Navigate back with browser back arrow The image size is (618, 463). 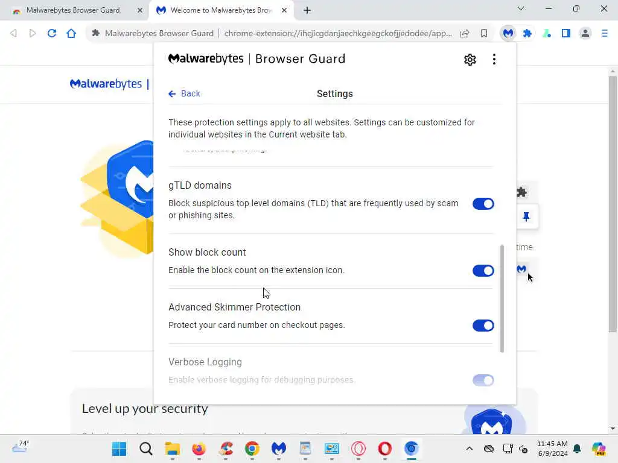pyautogui.click(x=13, y=34)
